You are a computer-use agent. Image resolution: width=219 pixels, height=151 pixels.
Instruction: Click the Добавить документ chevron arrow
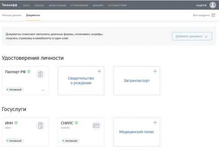point(206,37)
